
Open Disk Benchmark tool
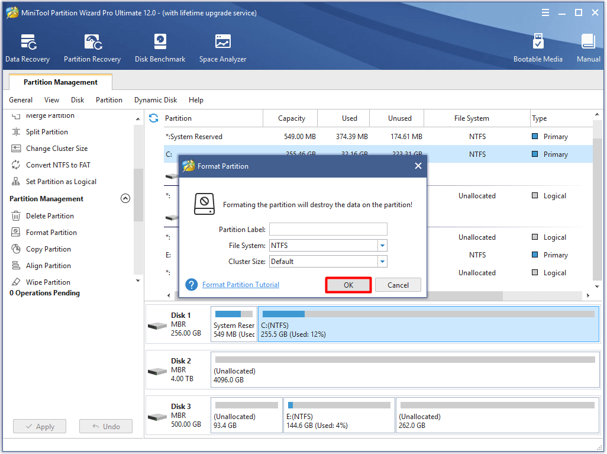point(160,48)
